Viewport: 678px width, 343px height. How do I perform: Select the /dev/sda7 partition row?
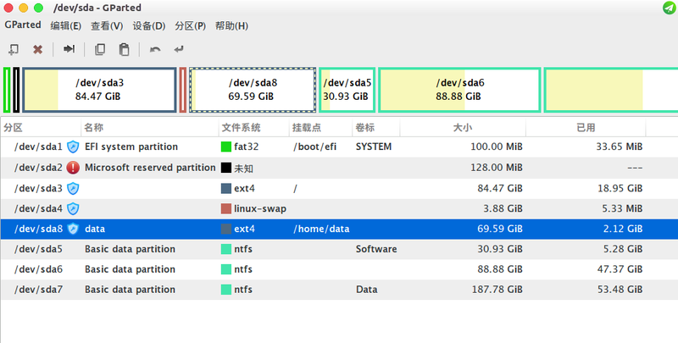tap(339, 290)
